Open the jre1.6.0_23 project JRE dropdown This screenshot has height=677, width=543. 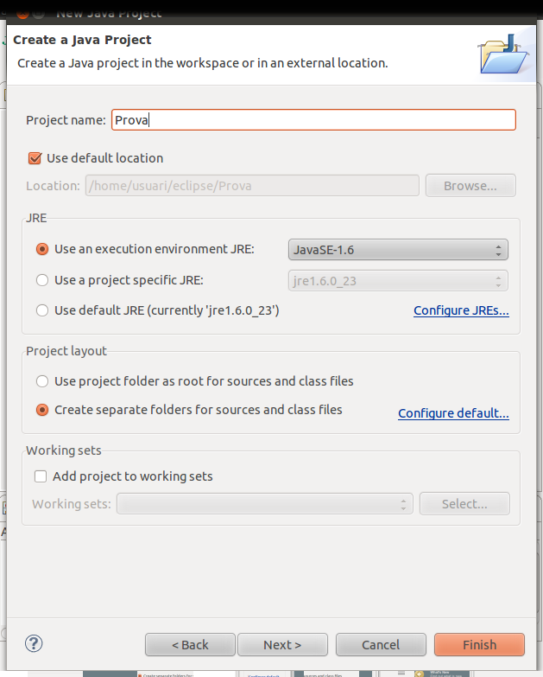(397, 281)
